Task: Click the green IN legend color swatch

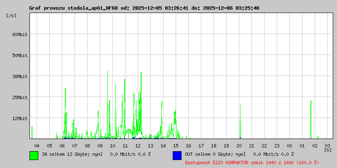Action: (34, 155)
